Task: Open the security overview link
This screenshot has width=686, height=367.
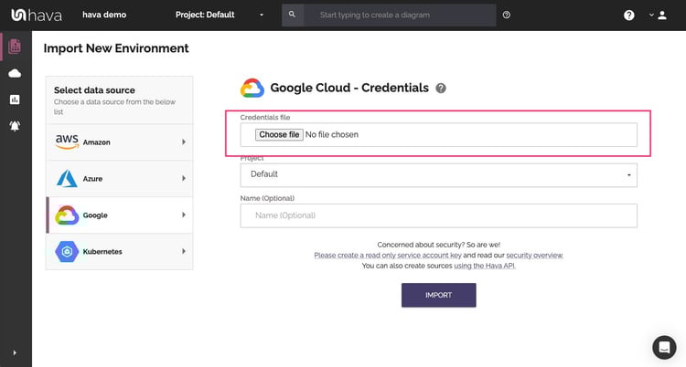Action: click(x=535, y=255)
